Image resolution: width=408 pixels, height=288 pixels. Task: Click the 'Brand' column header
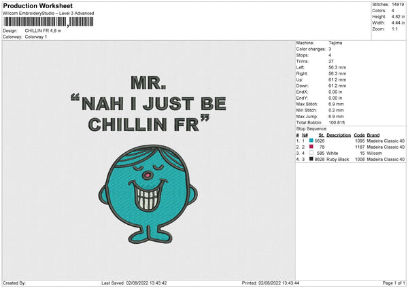coord(373,135)
